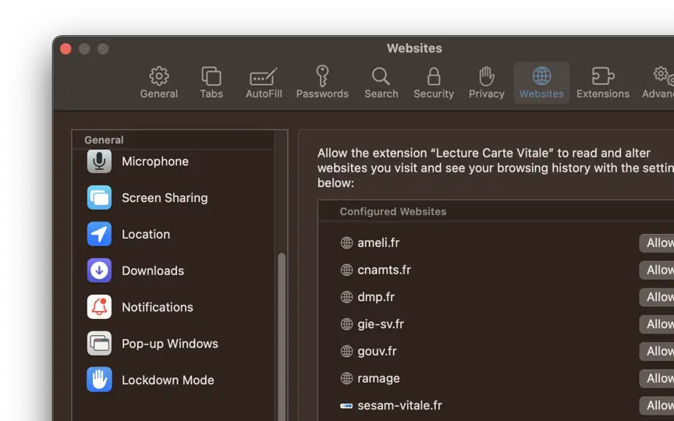Image resolution: width=674 pixels, height=421 pixels.
Task: Select the dmp.fr website name
Action: pos(376,297)
